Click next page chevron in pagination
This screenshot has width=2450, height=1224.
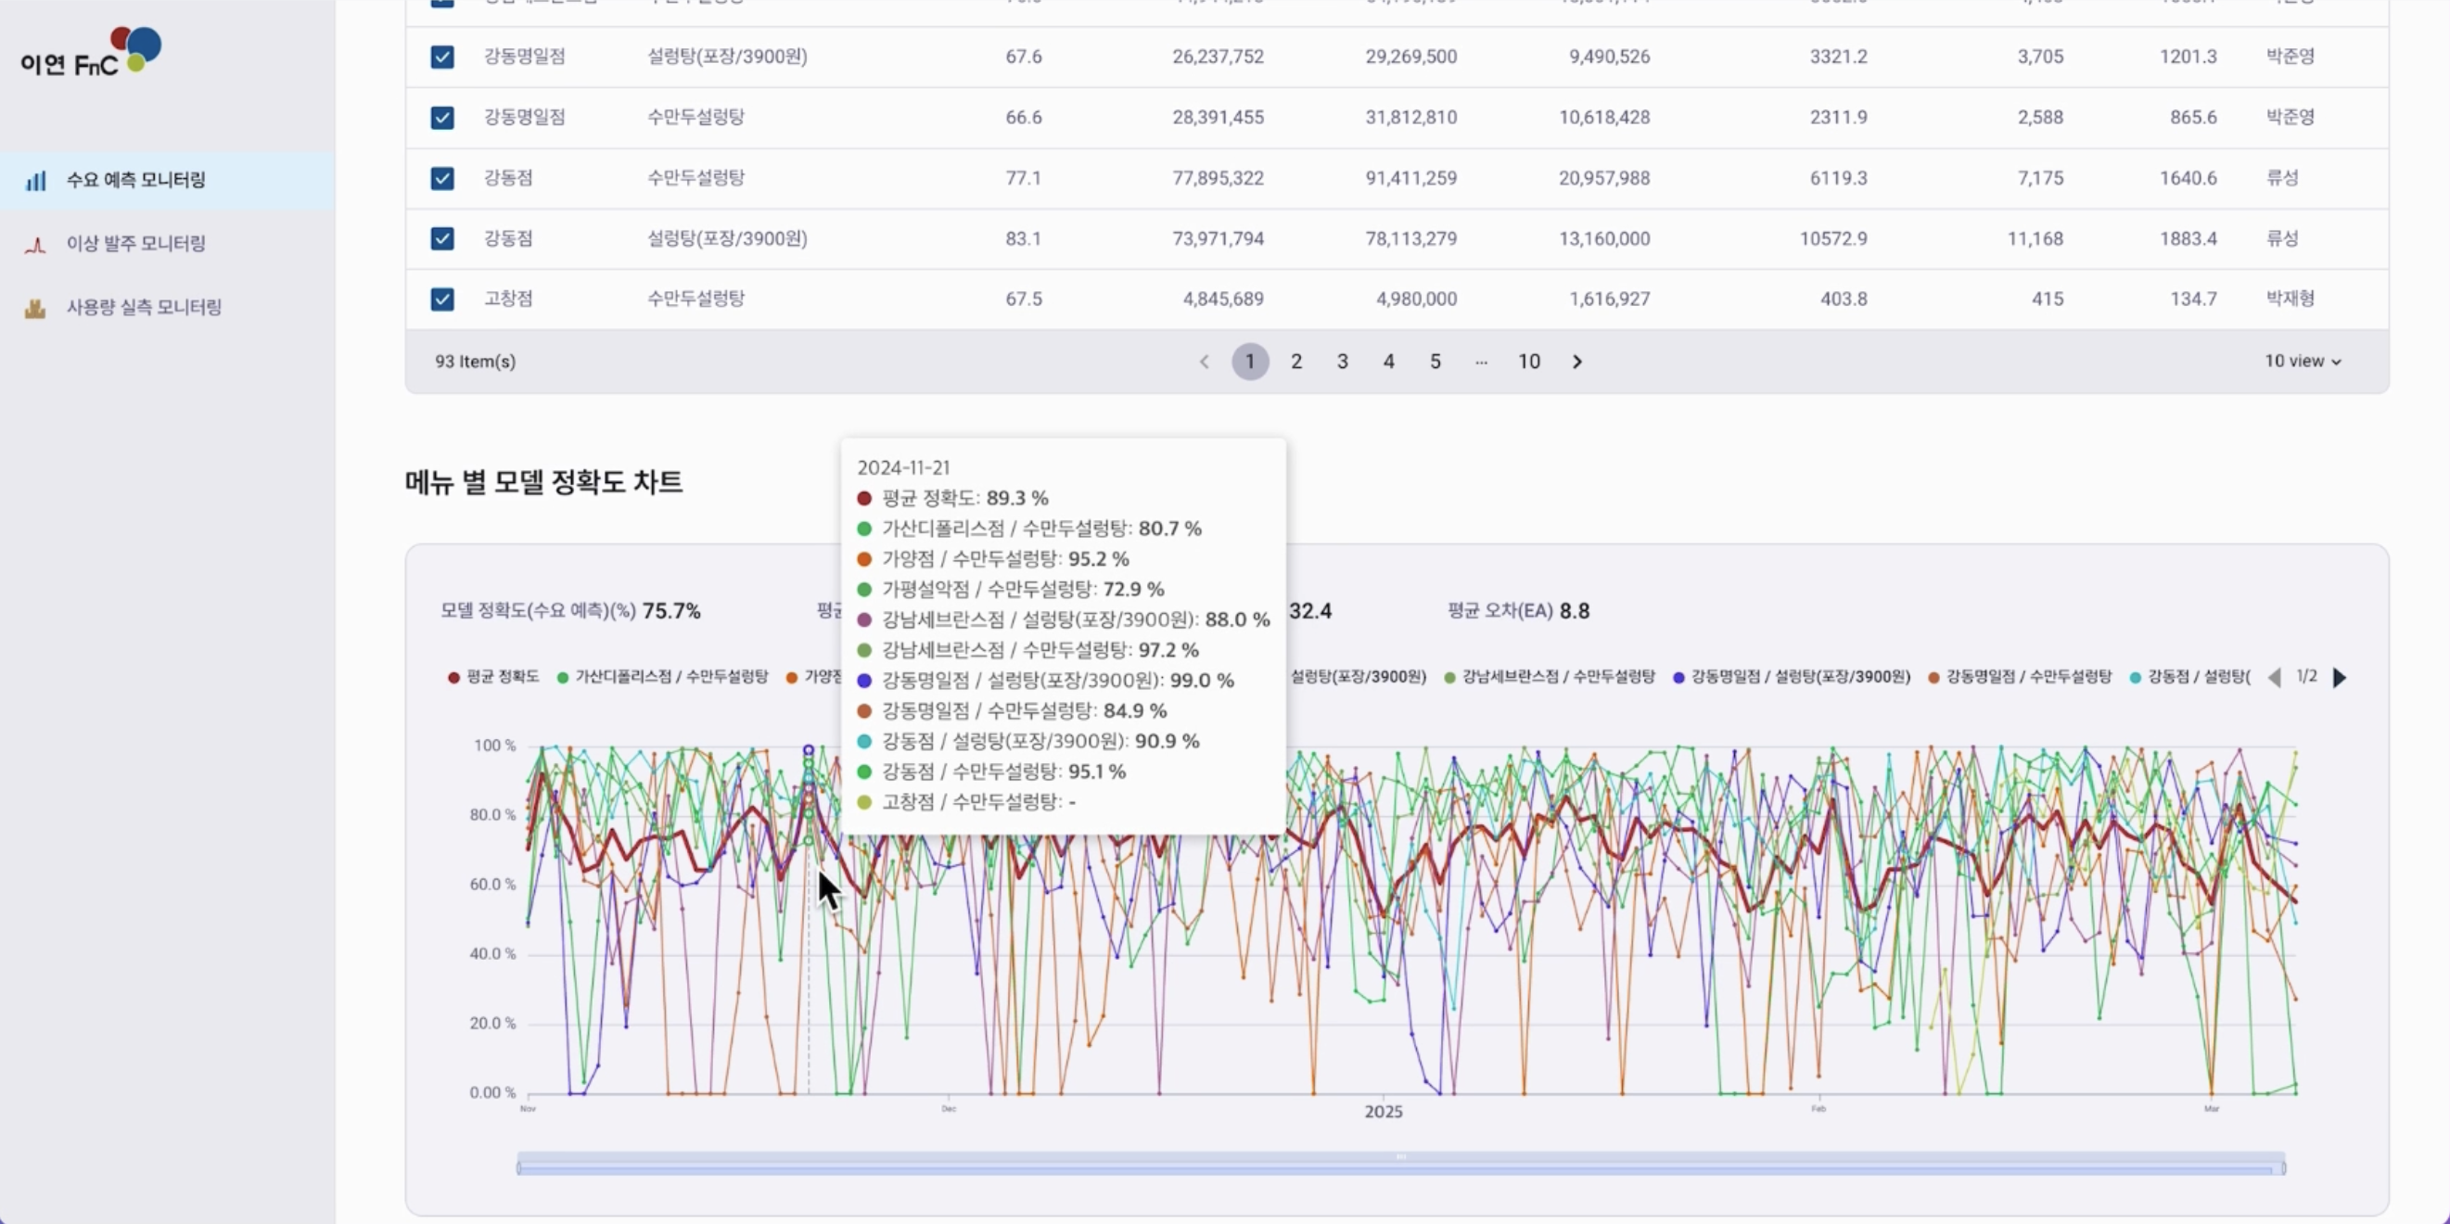1576,362
